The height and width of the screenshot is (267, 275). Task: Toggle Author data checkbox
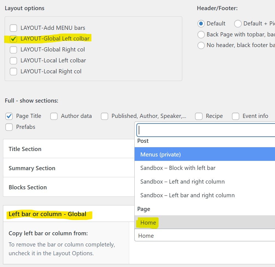pyautogui.click(x=54, y=116)
